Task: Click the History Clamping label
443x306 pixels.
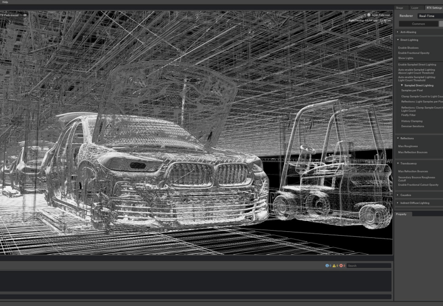Action: 411,121
